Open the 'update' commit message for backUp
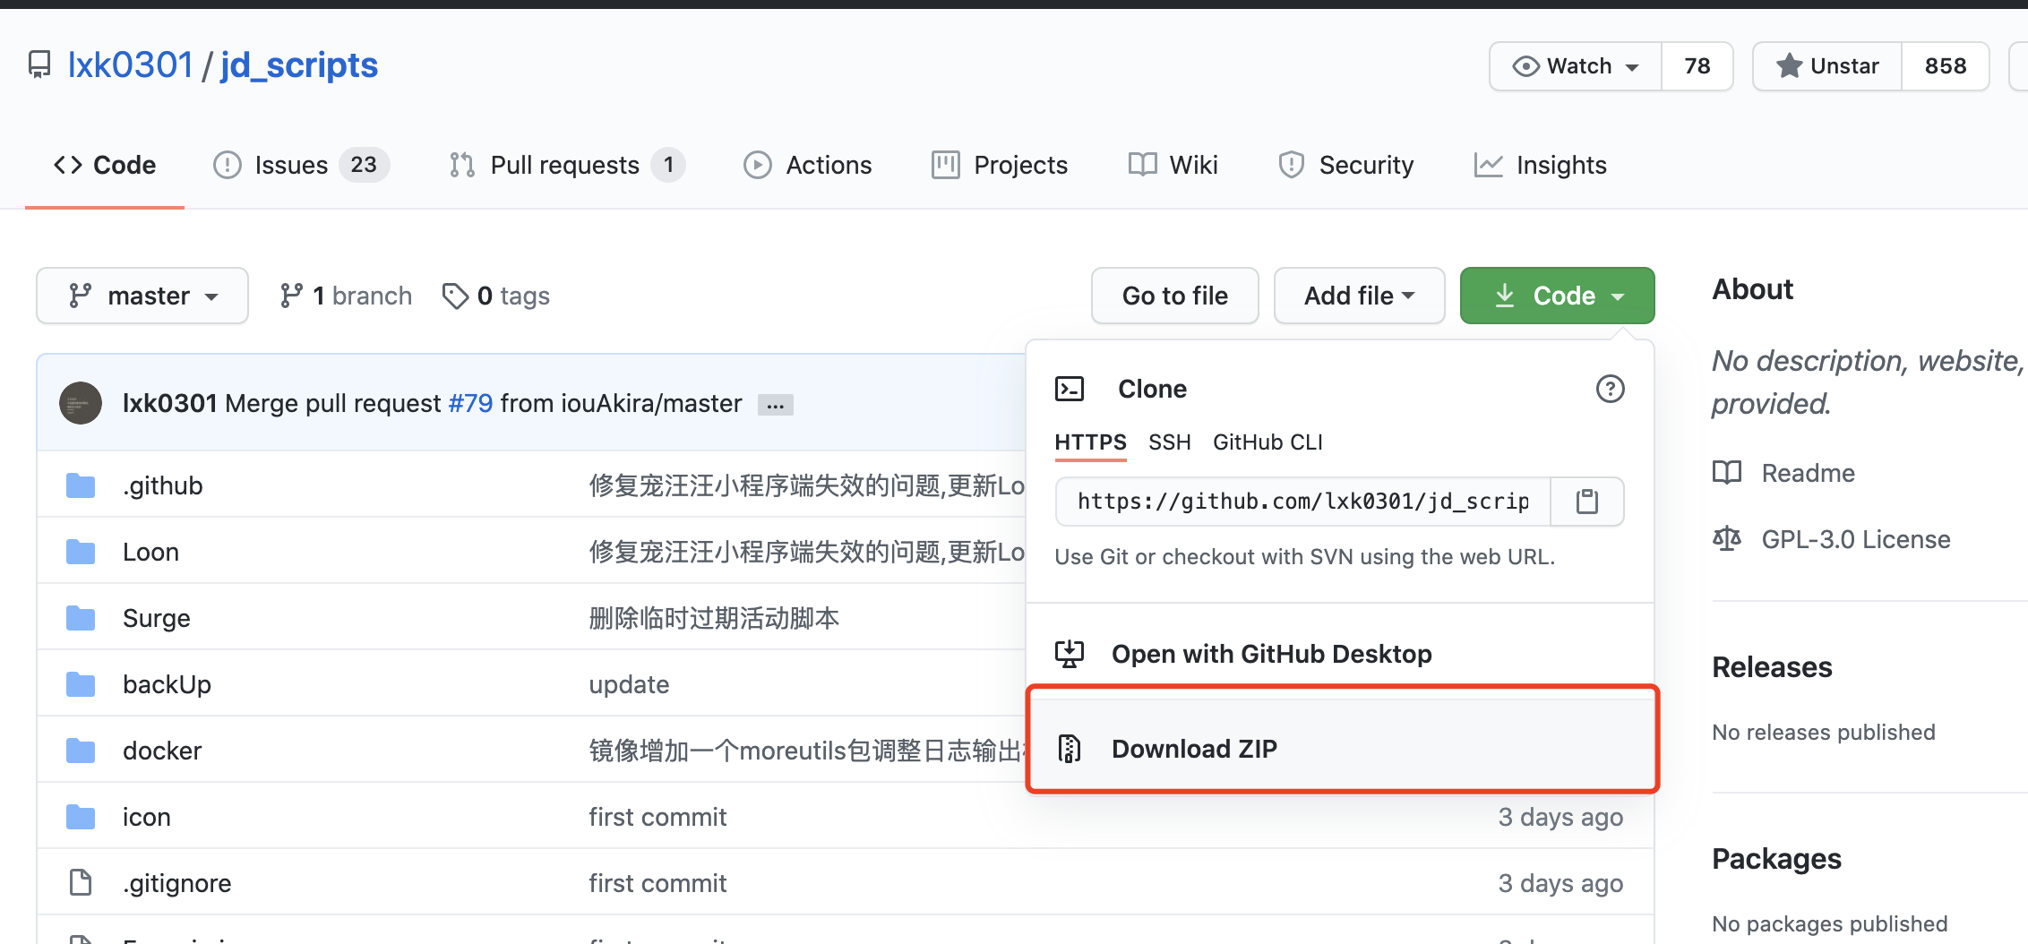Image resolution: width=2028 pixels, height=944 pixels. [x=629, y=684]
